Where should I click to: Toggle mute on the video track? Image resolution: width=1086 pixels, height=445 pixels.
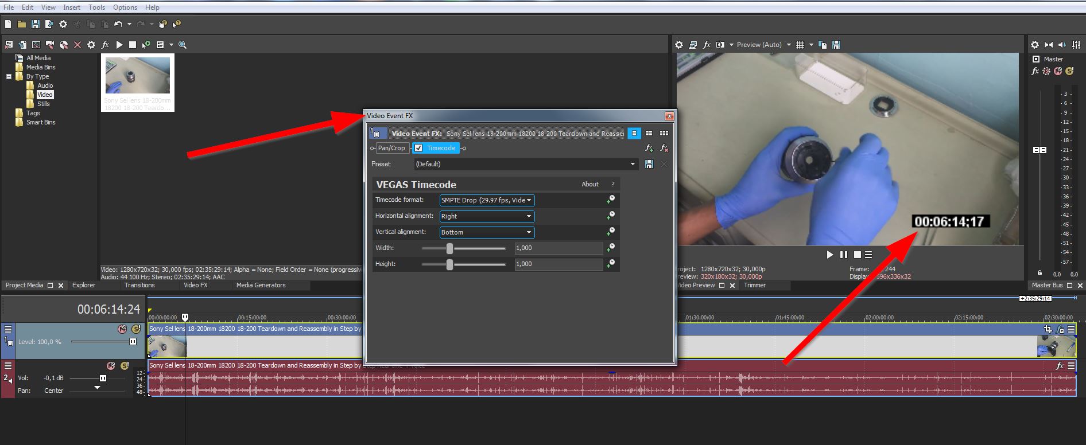122,329
